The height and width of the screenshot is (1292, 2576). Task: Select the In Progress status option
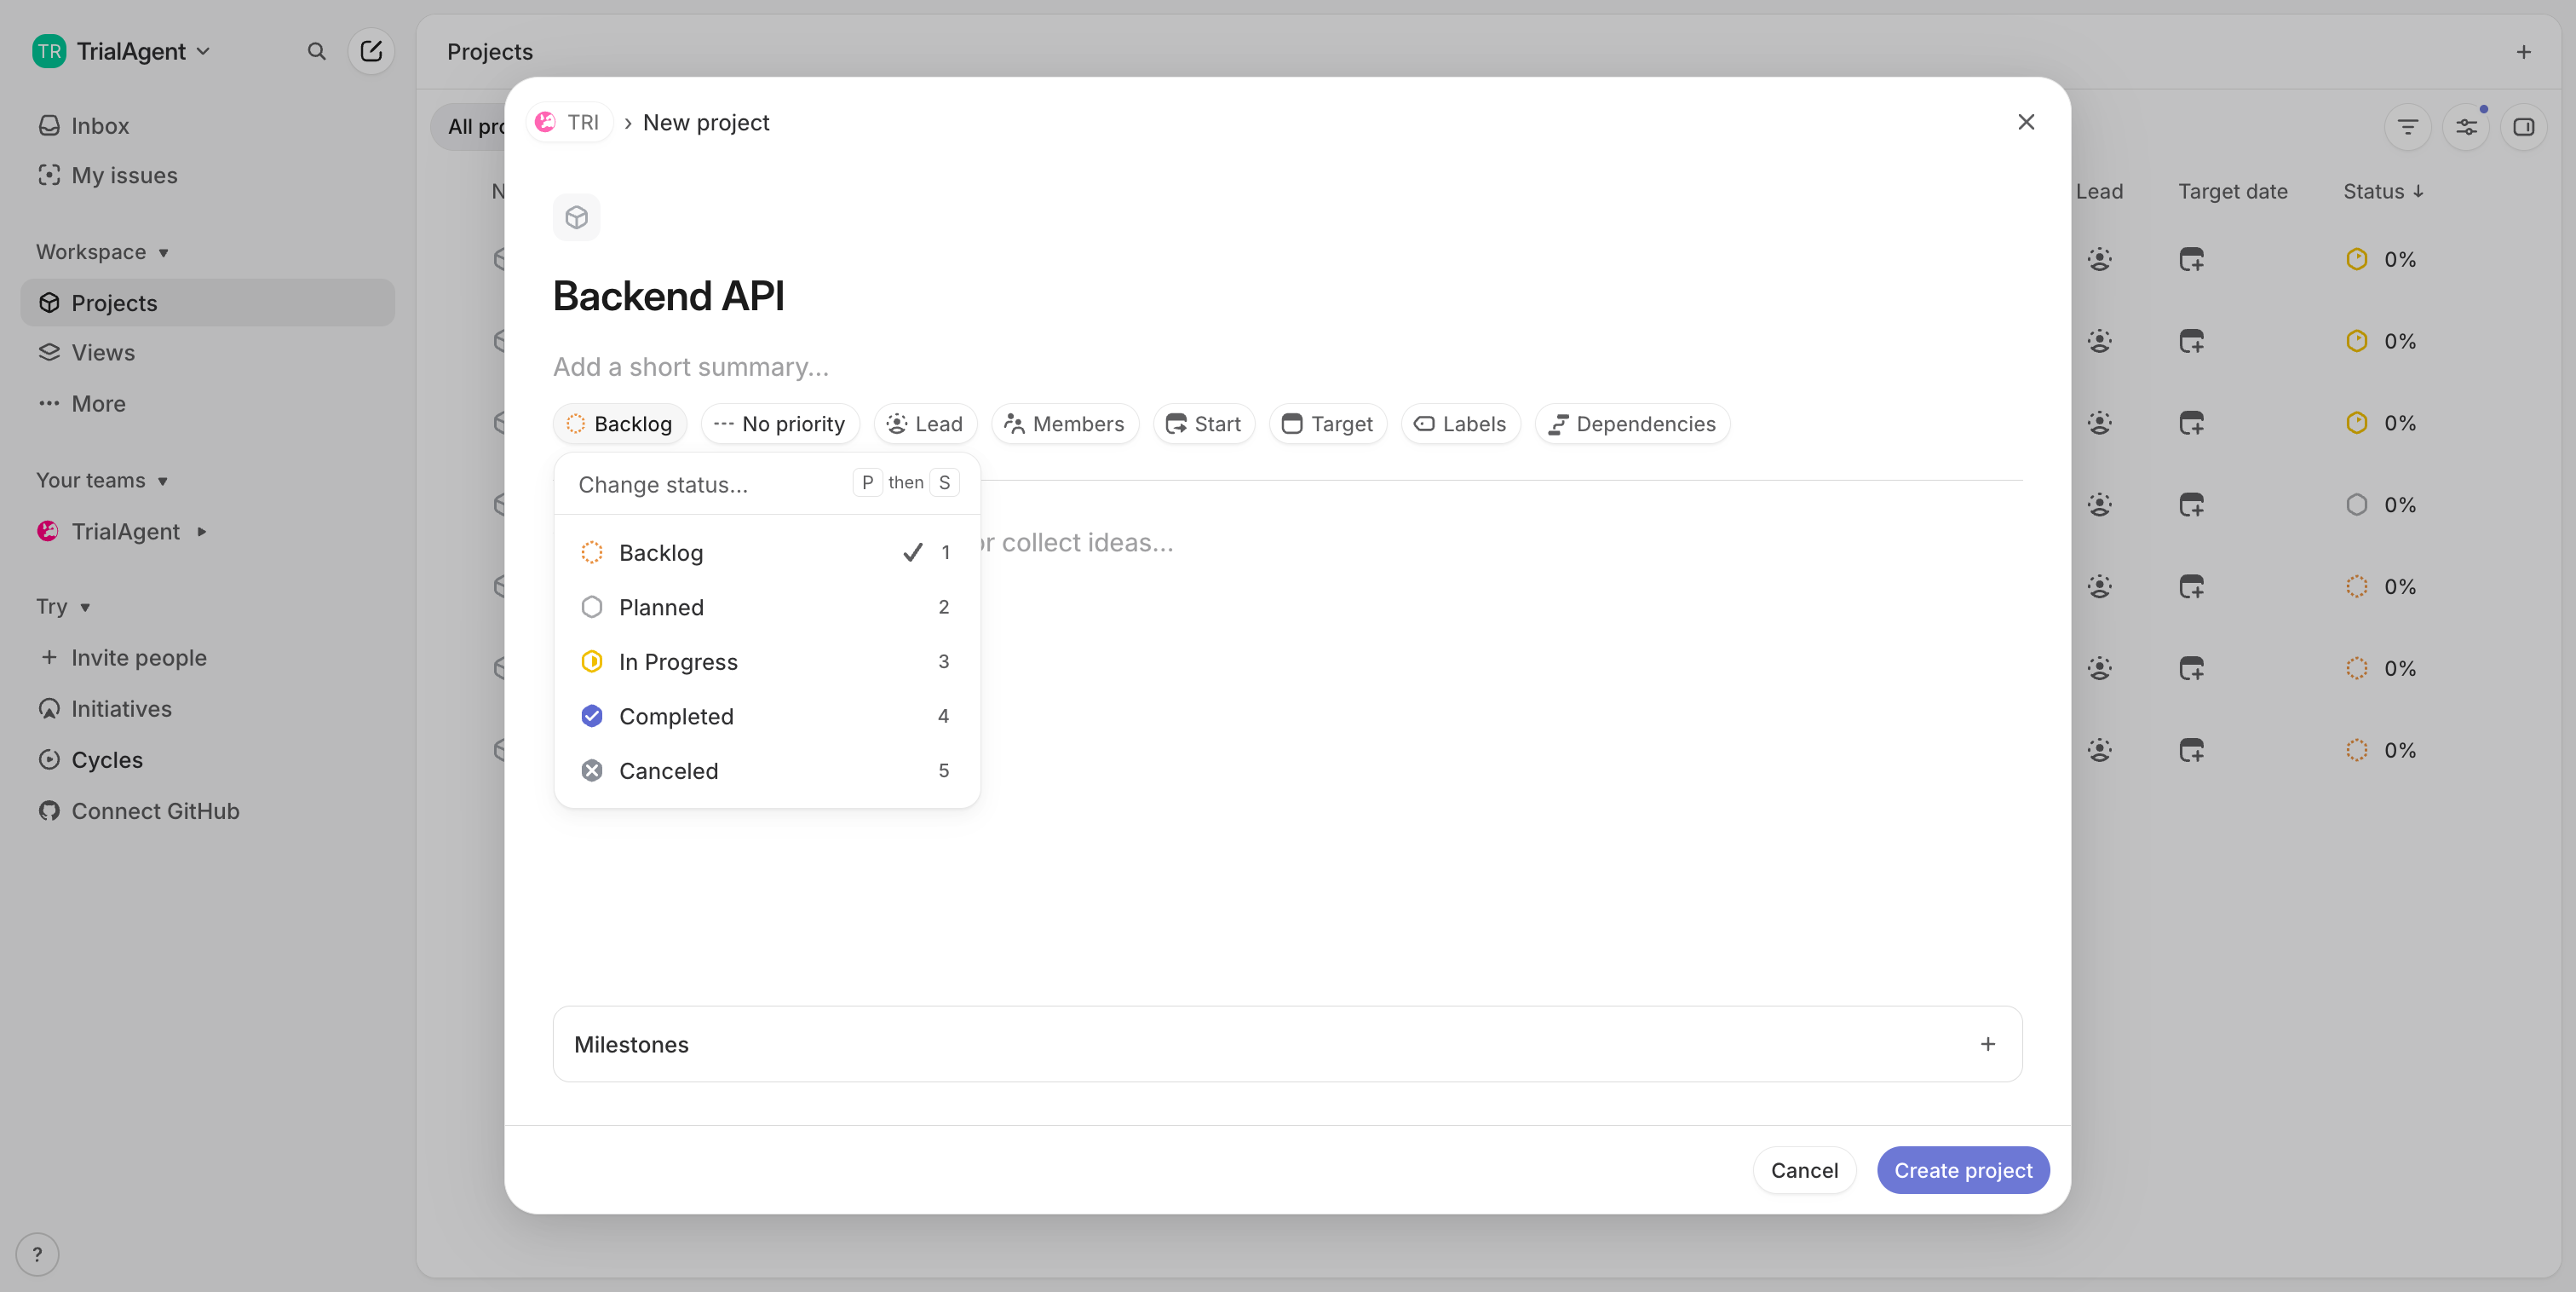point(678,661)
